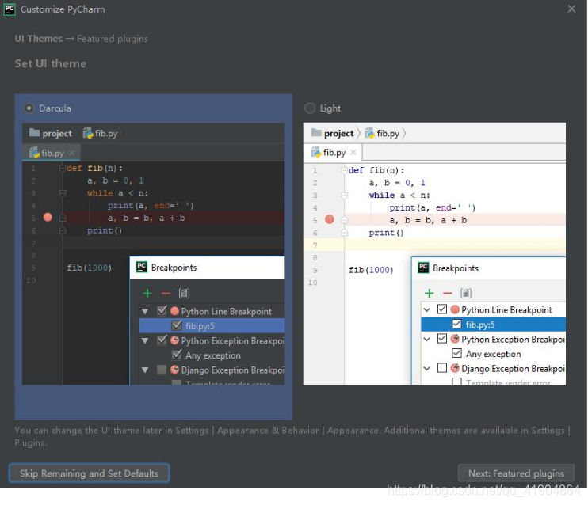Close fib.py tab in Light preview
Image resolution: width=588 pixels, height=505 pixels.
click(x=353, y=152)
